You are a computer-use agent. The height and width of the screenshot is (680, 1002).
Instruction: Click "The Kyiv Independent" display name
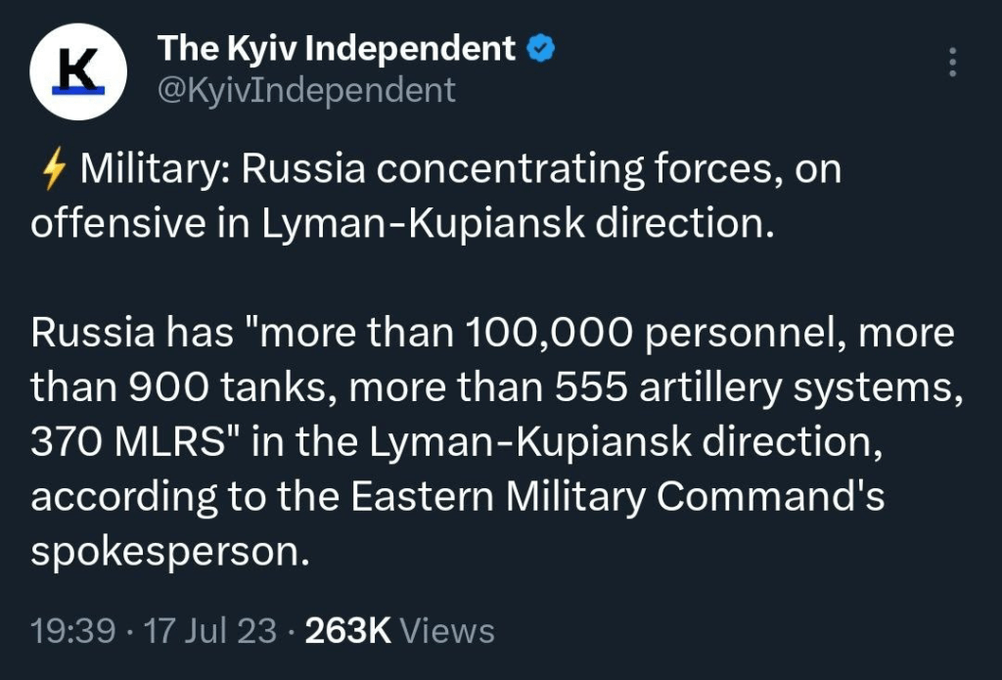coord(336,47)
